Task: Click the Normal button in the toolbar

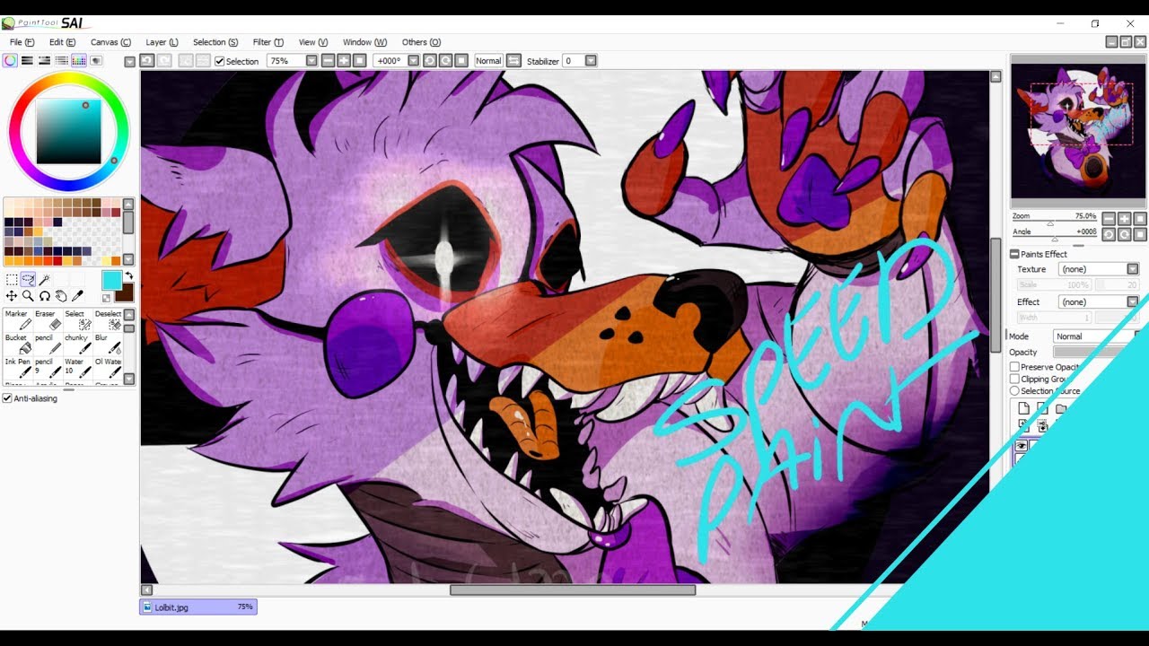Action: tap(488, 61)
